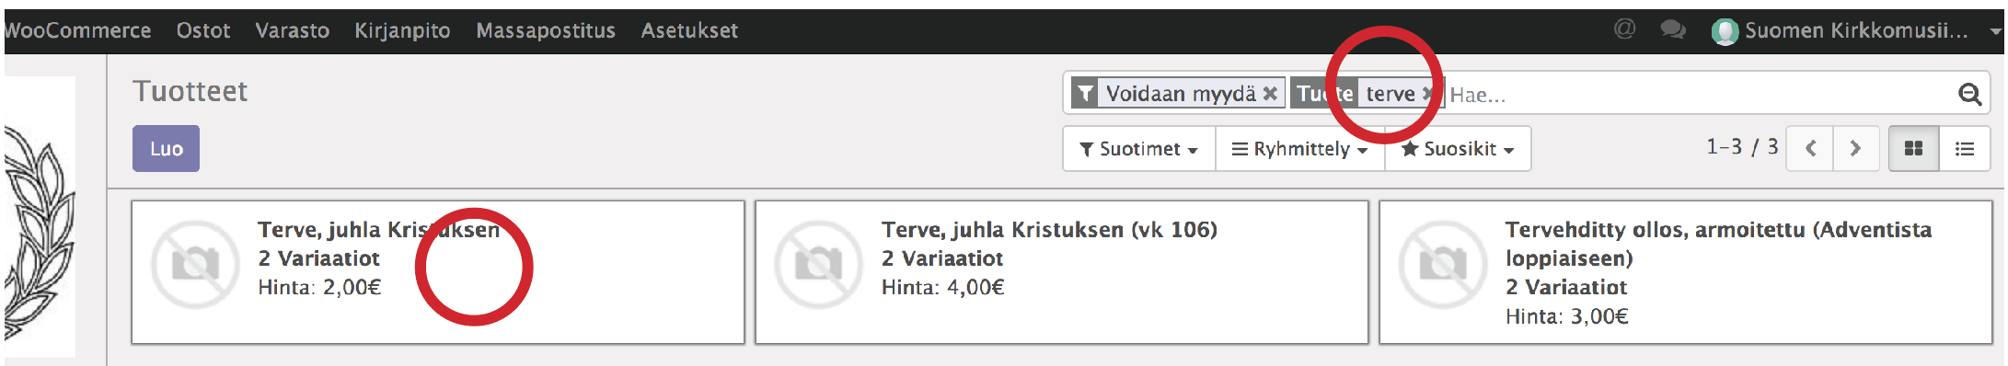Open the Asetukset menu
Viewport: 2008px width, 366px height.
[x=689, y=30]
